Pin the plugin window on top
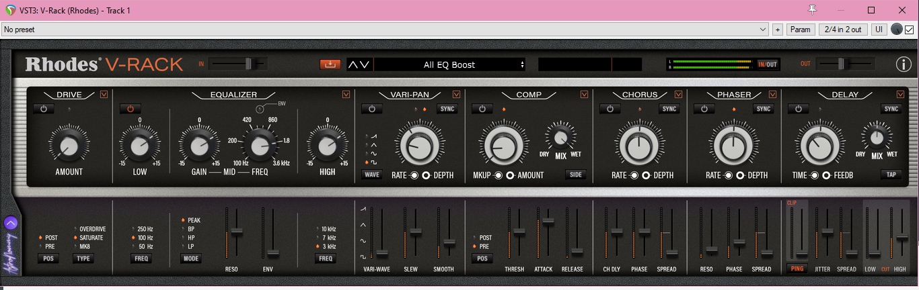The height and width of the screenshot is (290, 919). [x=812, y=9]
